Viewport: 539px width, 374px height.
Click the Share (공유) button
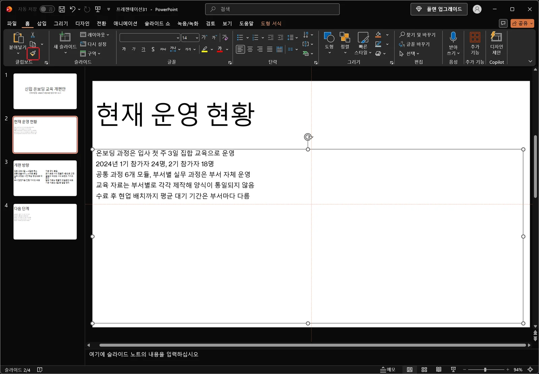(522, 23)
